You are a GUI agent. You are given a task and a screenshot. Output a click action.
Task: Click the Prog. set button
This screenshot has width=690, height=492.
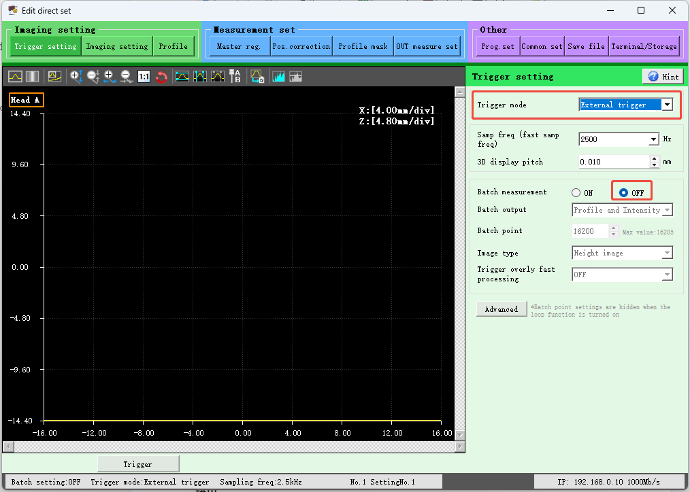(x=497, y=46)
